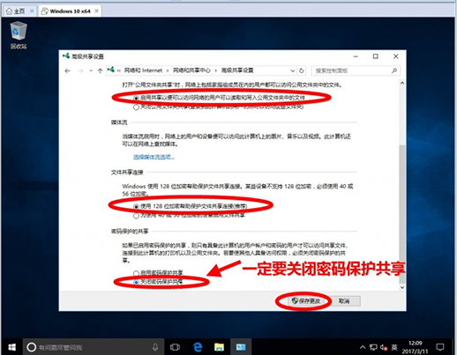Click the Cortana microphone icon

click(x=155, y=347)
